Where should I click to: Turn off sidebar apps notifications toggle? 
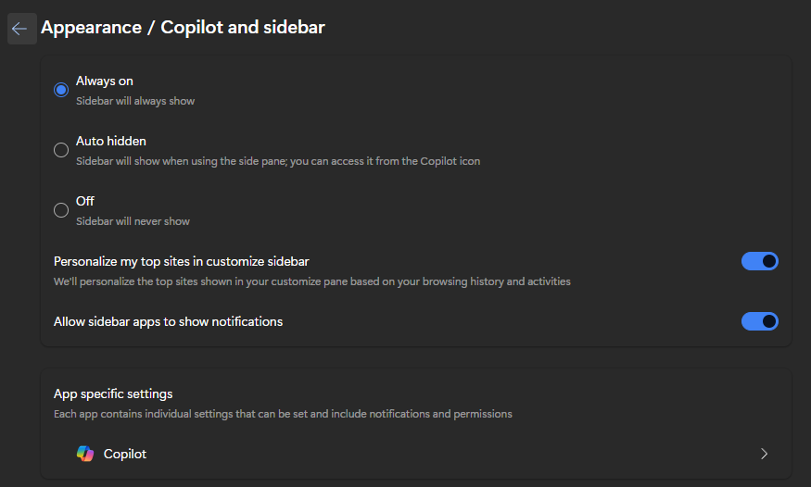click(759, 321)
